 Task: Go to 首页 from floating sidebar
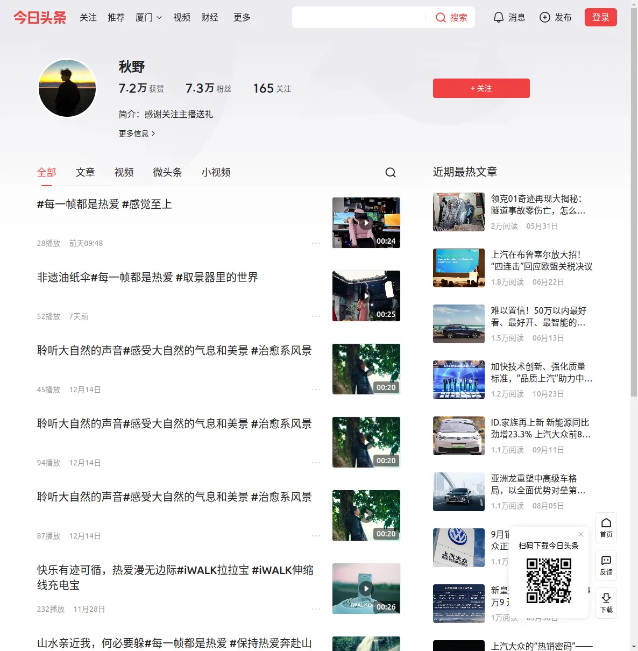(606, 528)
